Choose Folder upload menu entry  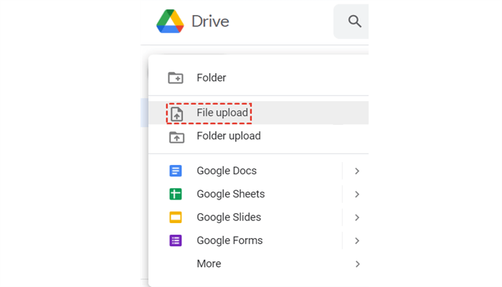tap(228, 136)
